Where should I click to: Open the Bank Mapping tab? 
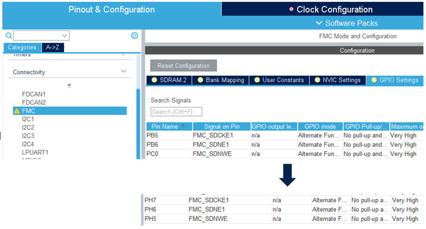coord(220,80)
